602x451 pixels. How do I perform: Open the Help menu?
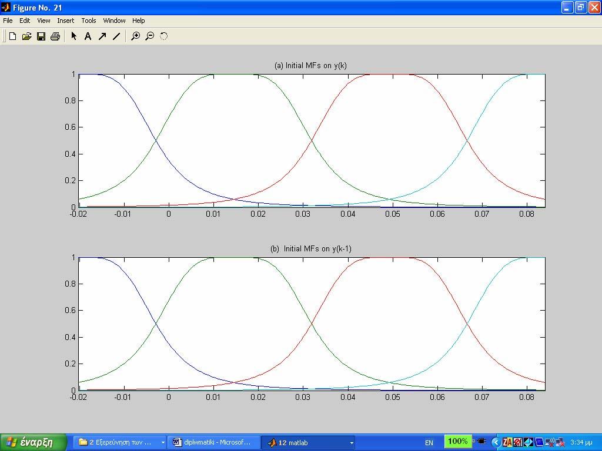[x=139, y=21]
